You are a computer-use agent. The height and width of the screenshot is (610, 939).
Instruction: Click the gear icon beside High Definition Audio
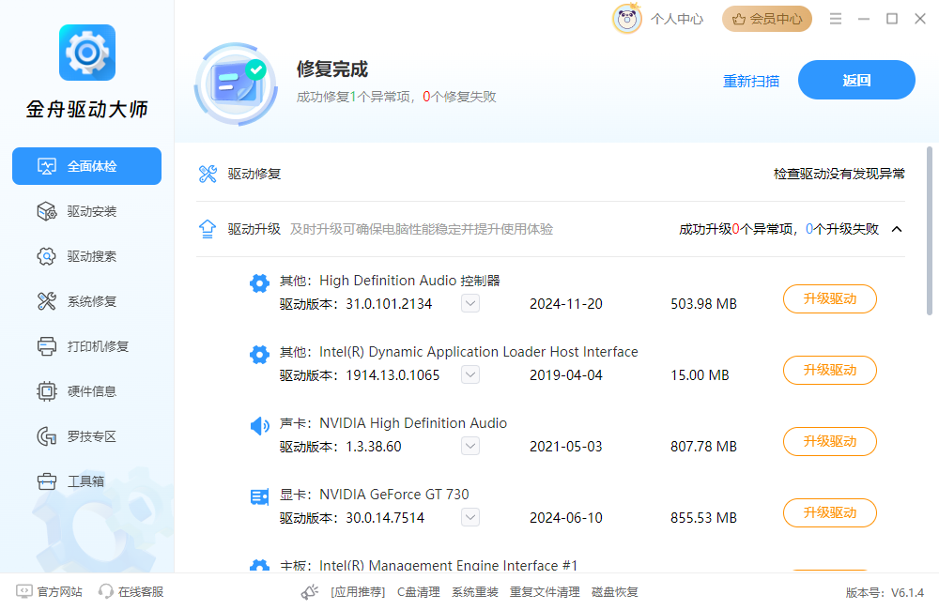[259, 282]
